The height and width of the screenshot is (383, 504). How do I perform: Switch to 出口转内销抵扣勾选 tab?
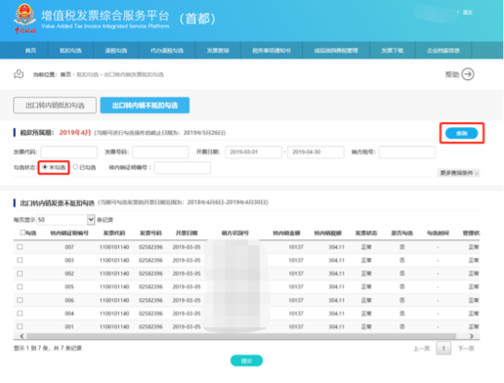tap(55, 106)
